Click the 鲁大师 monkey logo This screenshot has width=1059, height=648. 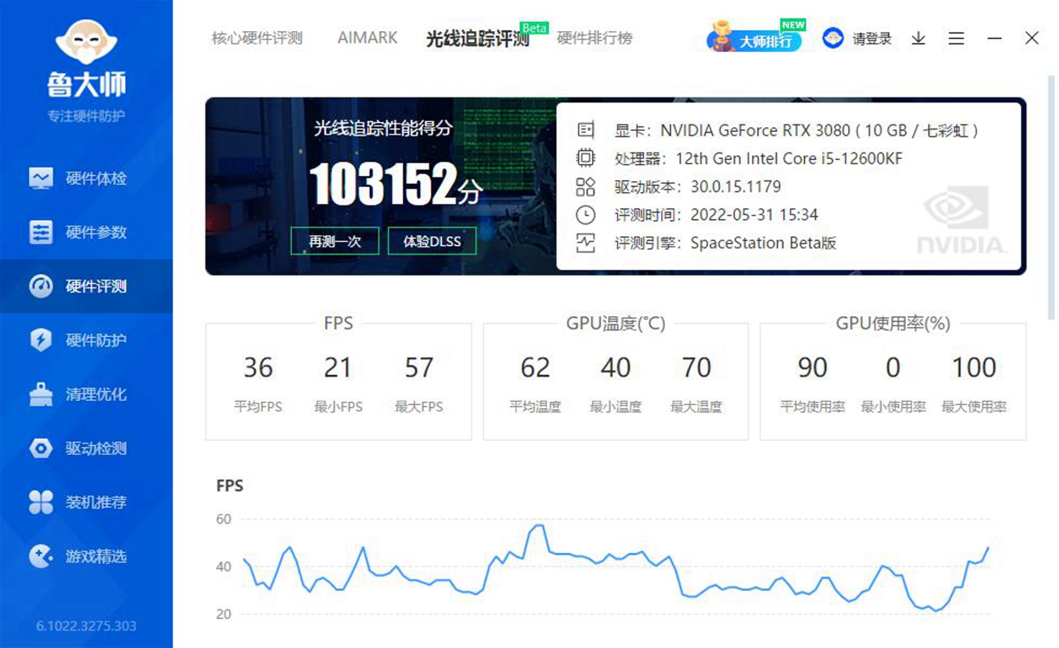(x=85, y=44)
